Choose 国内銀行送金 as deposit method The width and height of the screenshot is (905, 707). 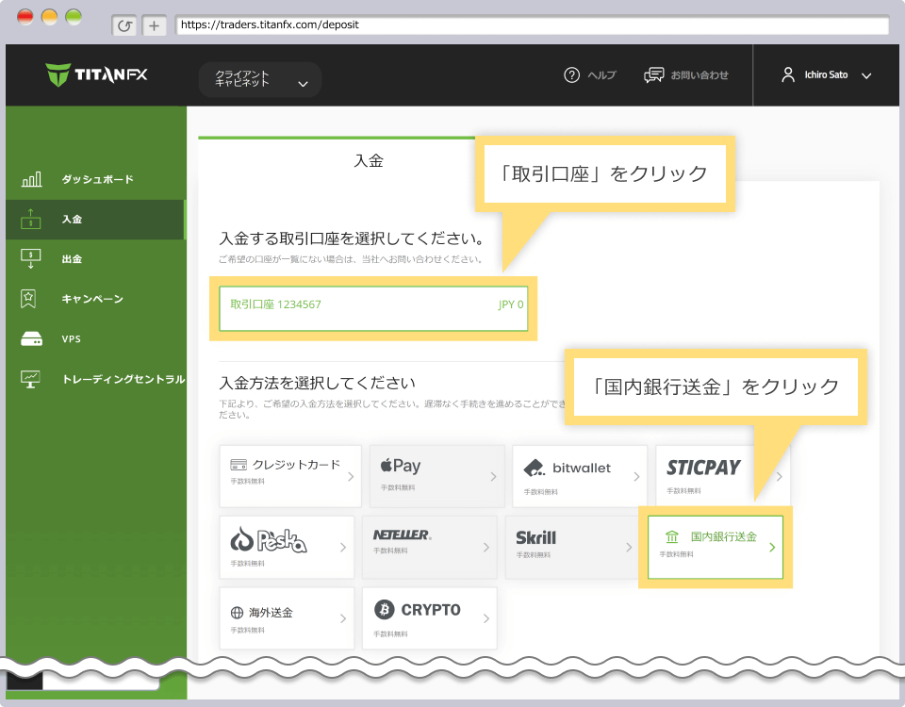pyautogui.click(x=715, y=548)
